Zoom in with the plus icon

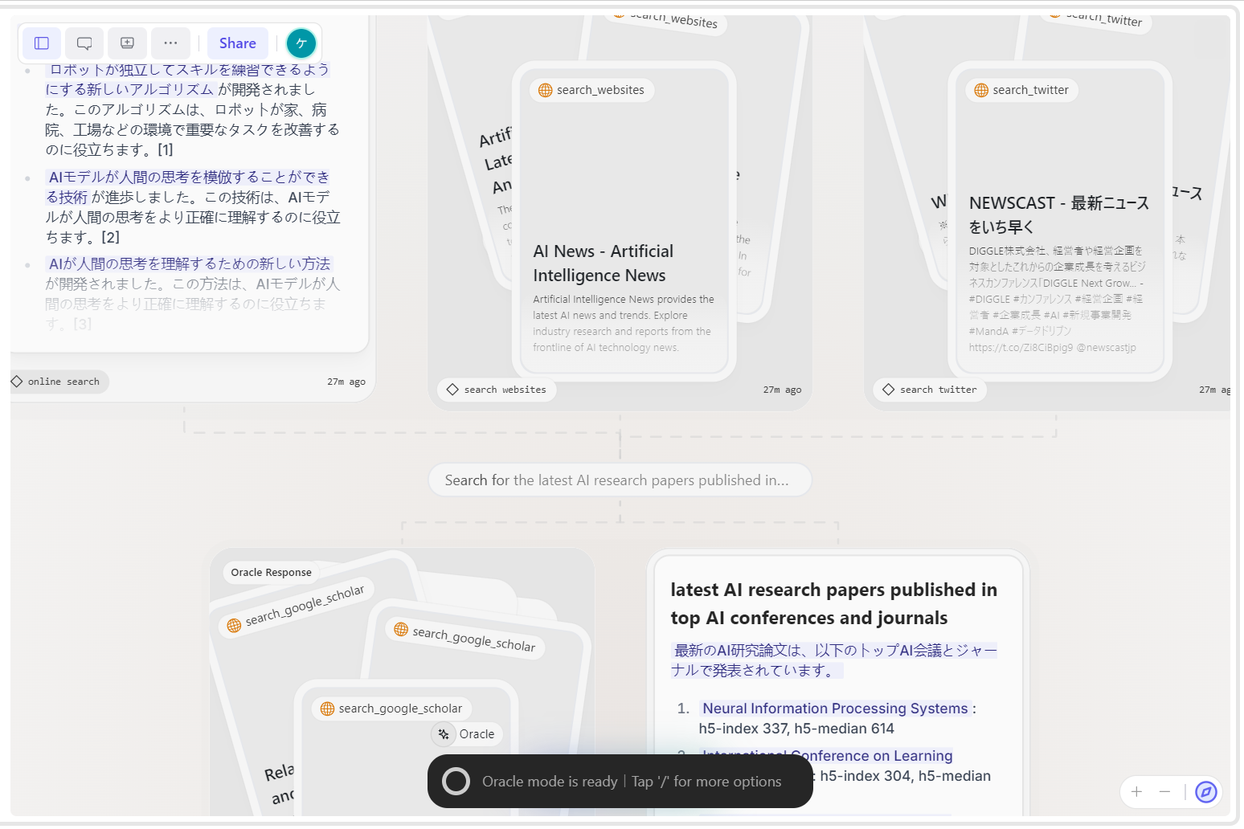[x=1136, y=792]
